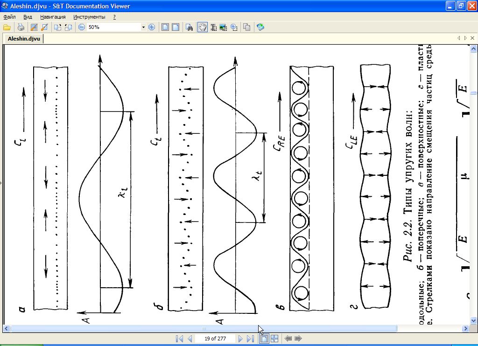Activate the Hand pan tool
This screenshot has width=478, height=346.
(203, 28)
